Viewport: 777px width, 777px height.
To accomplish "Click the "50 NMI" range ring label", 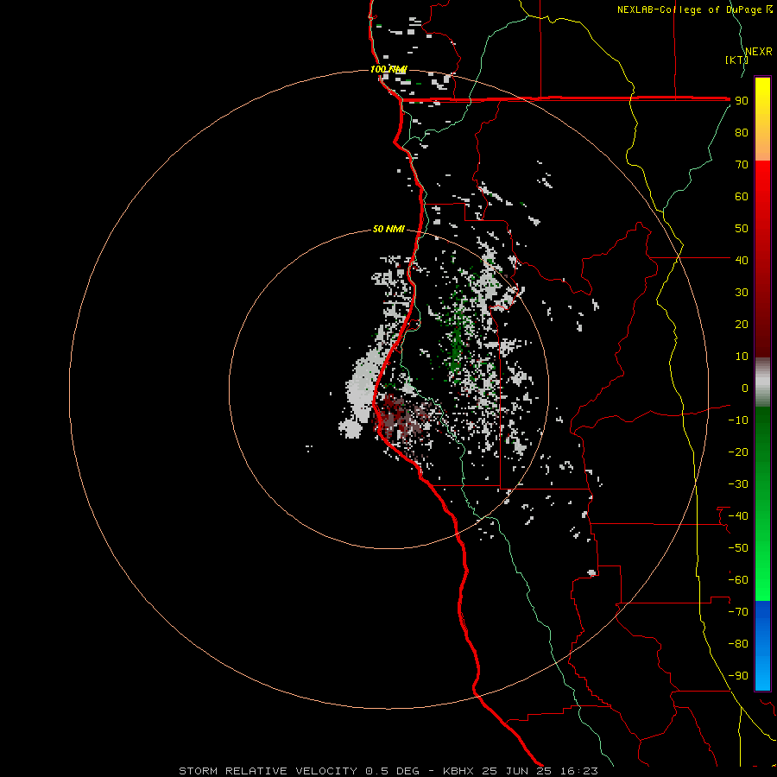I will pos(388,229).
